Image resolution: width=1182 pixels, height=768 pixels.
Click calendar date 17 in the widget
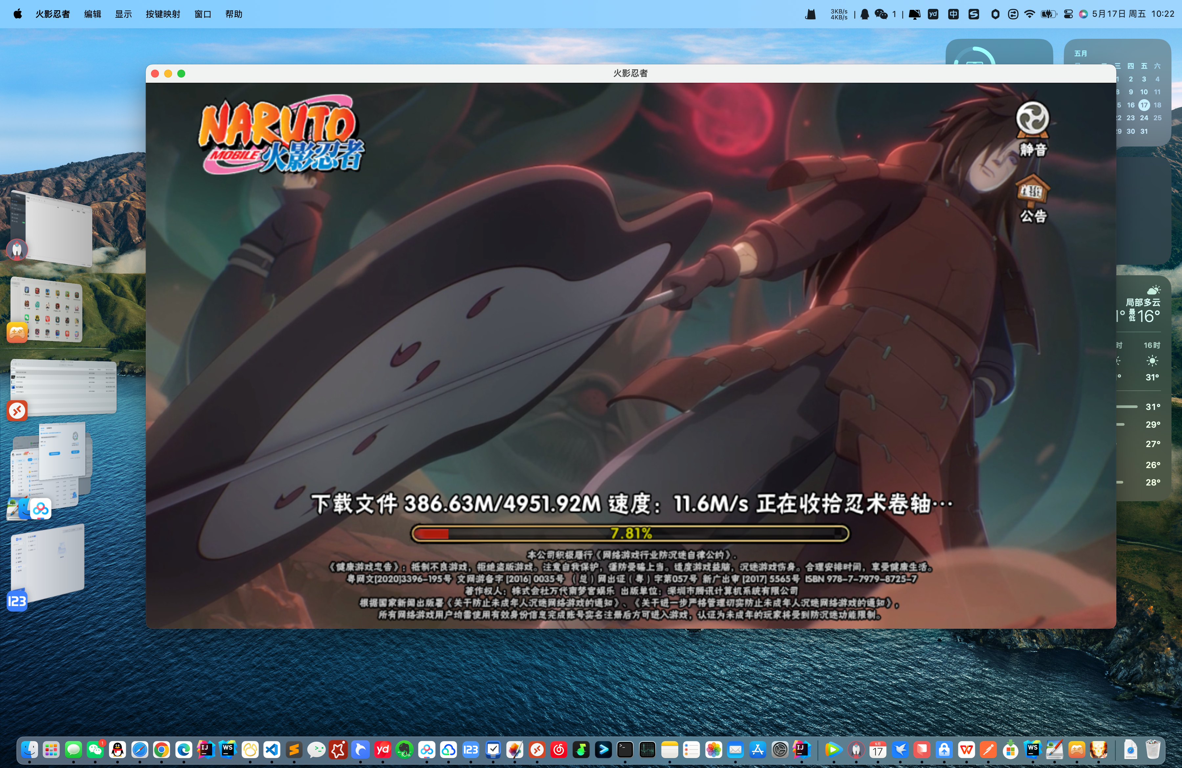[x=1144, y=105]
